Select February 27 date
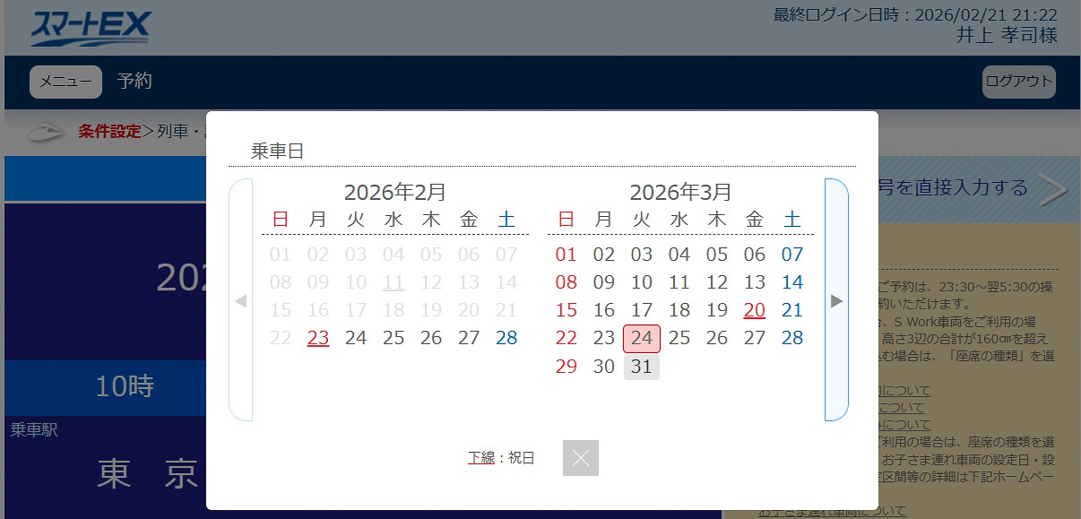 (469, 338)
